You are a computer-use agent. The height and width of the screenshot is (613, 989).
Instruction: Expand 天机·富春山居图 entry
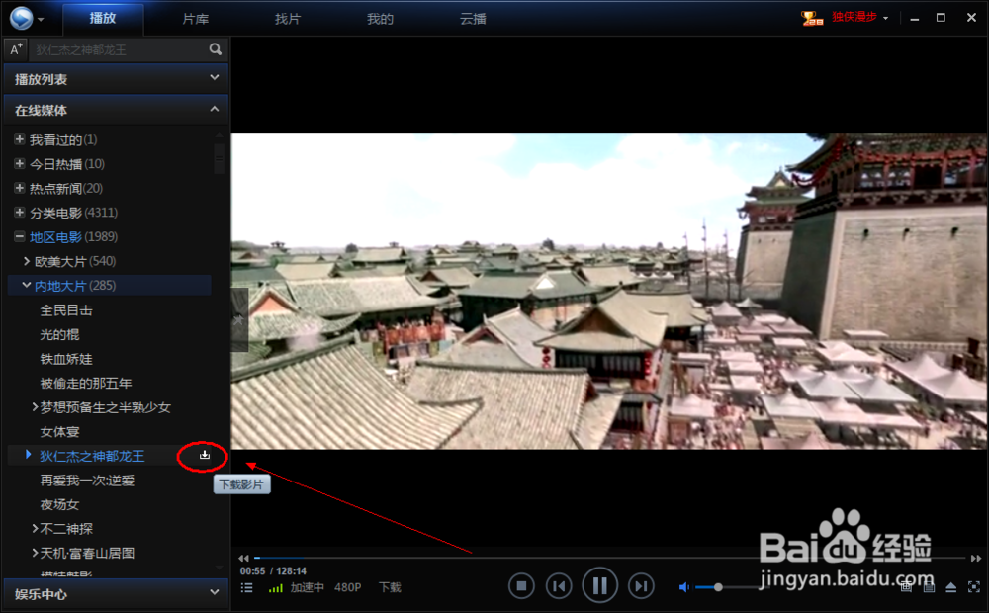36,553
